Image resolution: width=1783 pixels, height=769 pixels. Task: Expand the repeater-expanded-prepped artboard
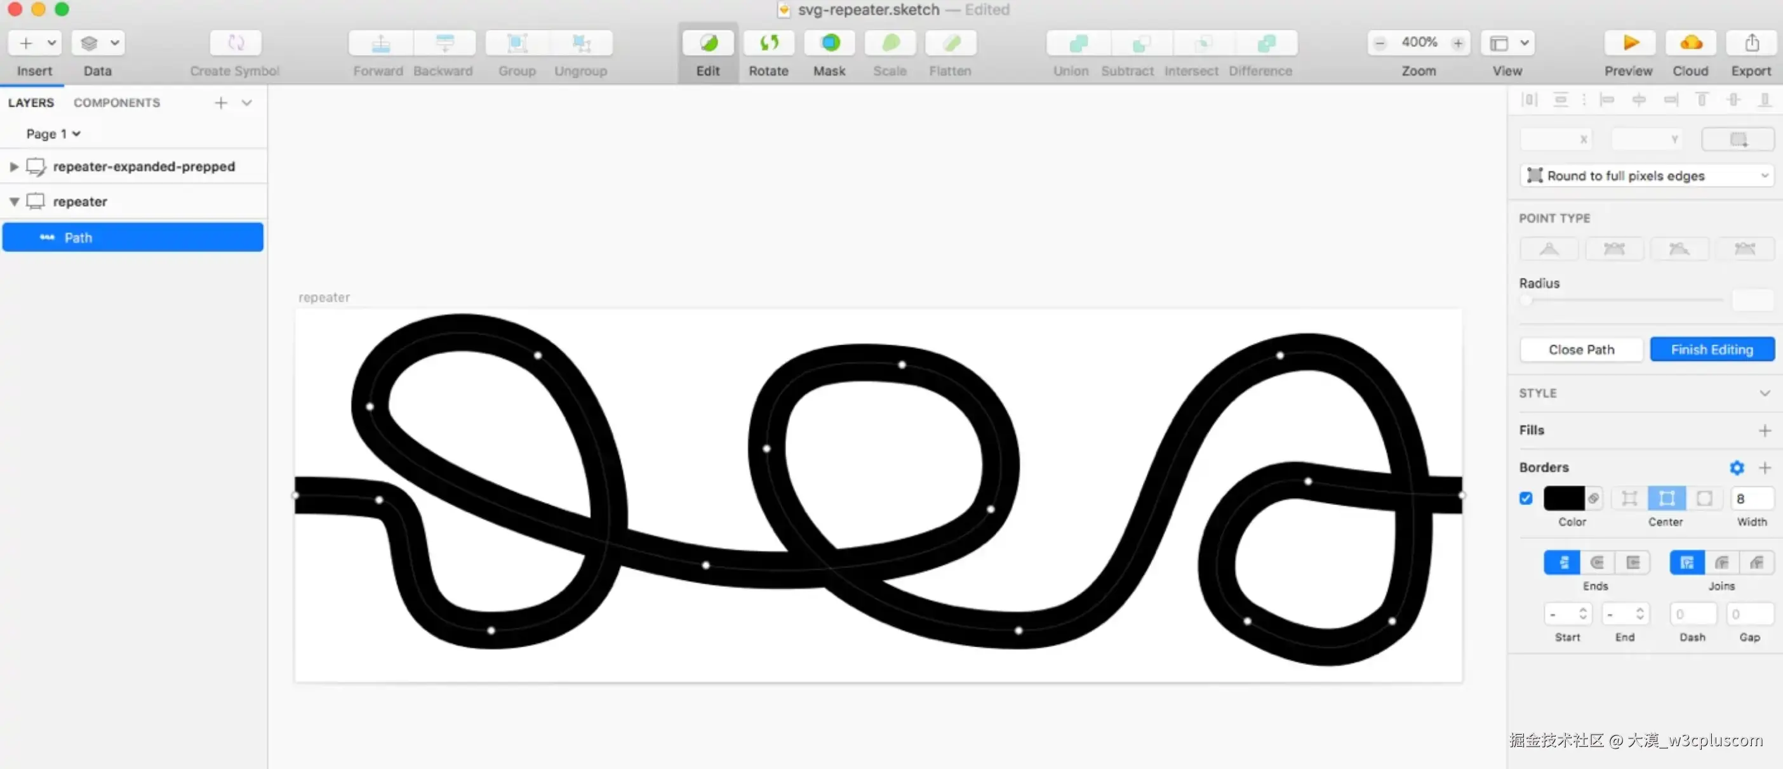click(13, 167)
